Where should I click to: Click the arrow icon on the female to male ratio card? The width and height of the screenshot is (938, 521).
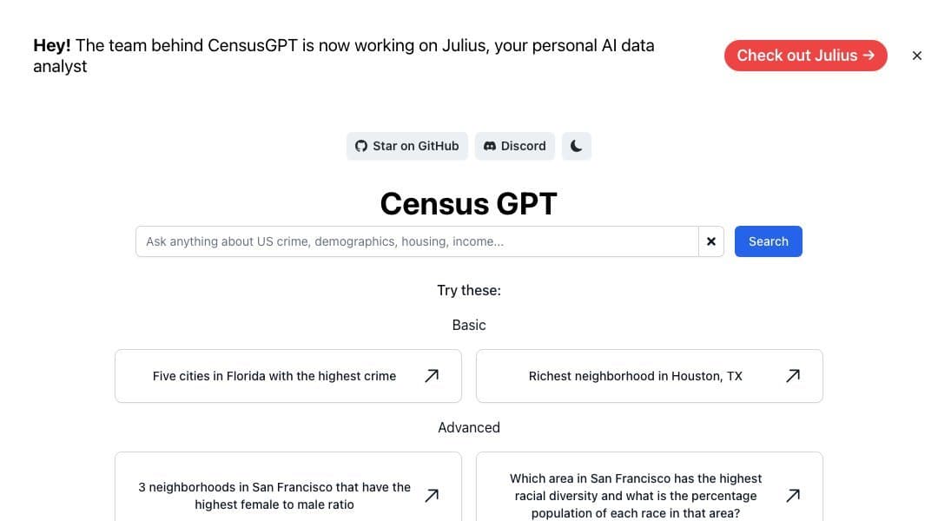click(x=432, y=495)
